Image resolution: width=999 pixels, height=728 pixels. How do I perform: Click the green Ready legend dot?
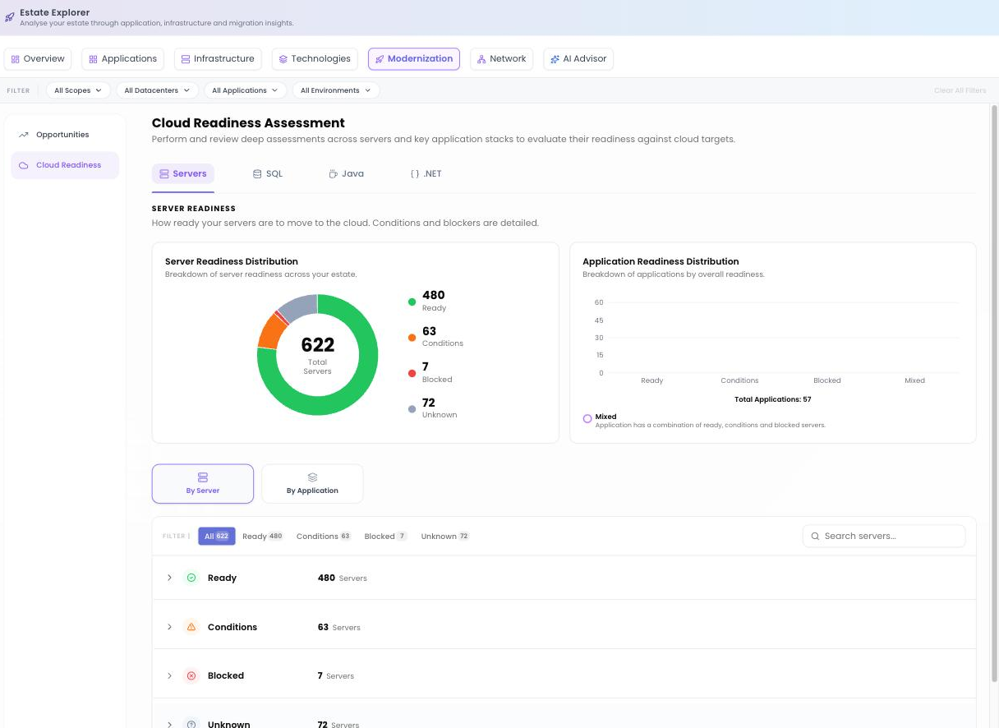tap(412, 302)
